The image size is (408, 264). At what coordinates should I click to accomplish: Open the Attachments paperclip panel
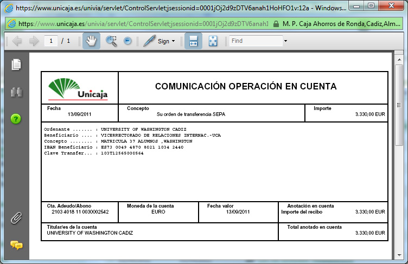tap(16, 218)
